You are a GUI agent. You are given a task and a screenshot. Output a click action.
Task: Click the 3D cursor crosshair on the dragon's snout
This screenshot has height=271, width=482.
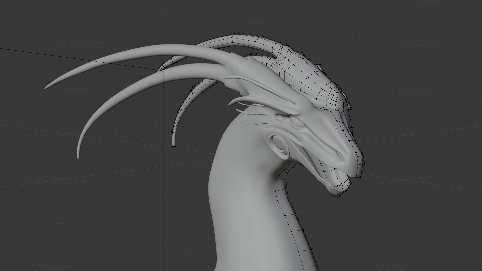click(x=334, y=129)
